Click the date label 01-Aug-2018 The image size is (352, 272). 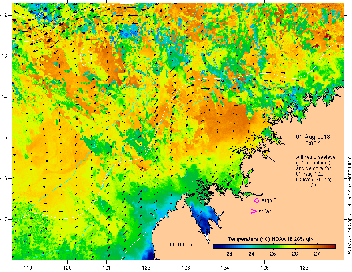click(x=313, y=137)
